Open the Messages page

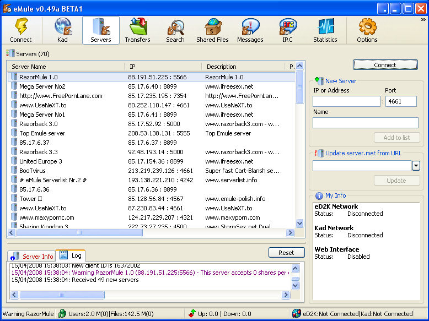click(x=250, y=30)
